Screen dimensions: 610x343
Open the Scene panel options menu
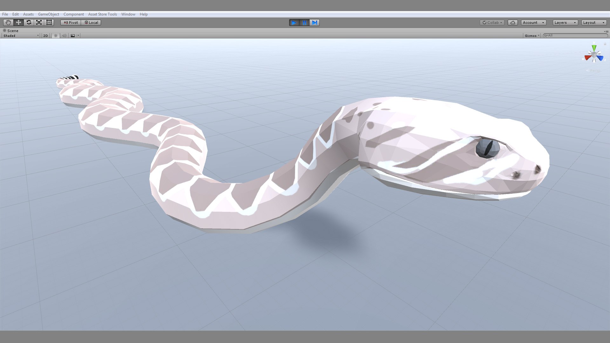[606, 31]
